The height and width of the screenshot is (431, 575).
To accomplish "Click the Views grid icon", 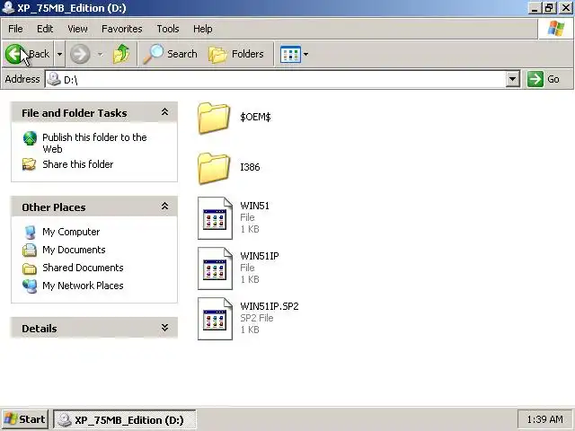I will pos(290,54).
